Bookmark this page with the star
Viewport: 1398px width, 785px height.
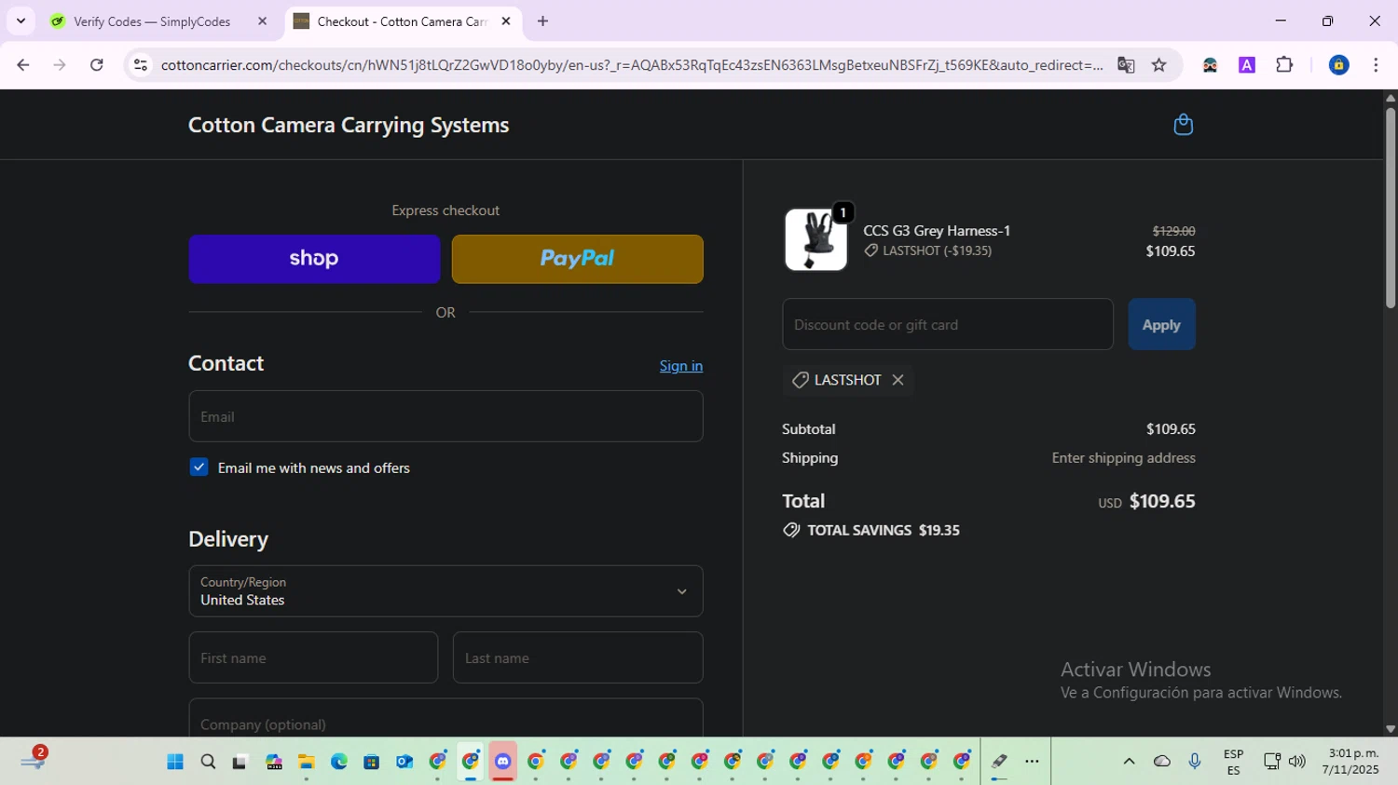(1158, 65)
